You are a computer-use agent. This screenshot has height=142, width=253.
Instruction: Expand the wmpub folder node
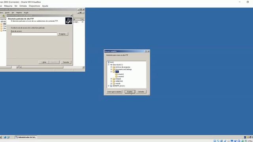(x=111, y=84)
